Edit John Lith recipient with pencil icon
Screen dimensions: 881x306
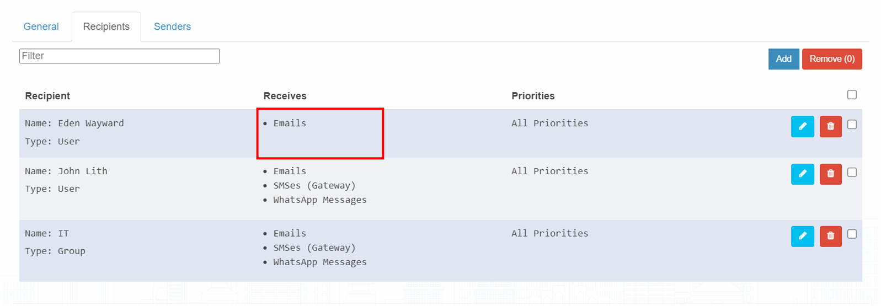pos(802,174)
